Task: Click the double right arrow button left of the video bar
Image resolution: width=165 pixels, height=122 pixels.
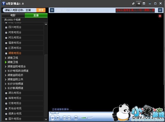Action: [x=52, y=10]
